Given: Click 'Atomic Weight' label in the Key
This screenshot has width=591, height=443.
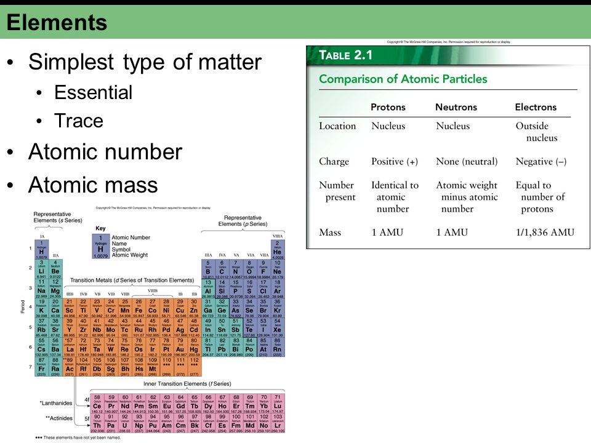Looking at the screenshot, I should click(130, 255).
